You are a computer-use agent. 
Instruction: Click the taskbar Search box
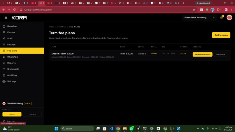(x=77, y=129)
